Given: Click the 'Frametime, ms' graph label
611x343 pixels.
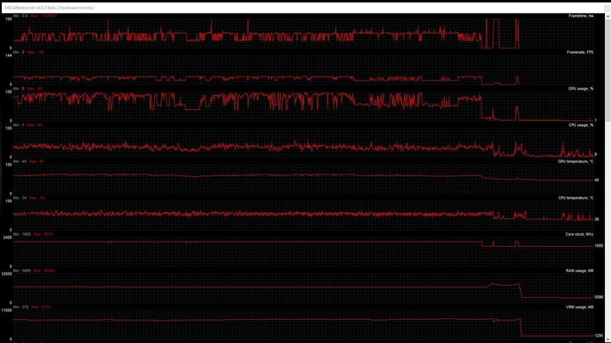Looking at the screenshot, I should [x=581, y=16].
